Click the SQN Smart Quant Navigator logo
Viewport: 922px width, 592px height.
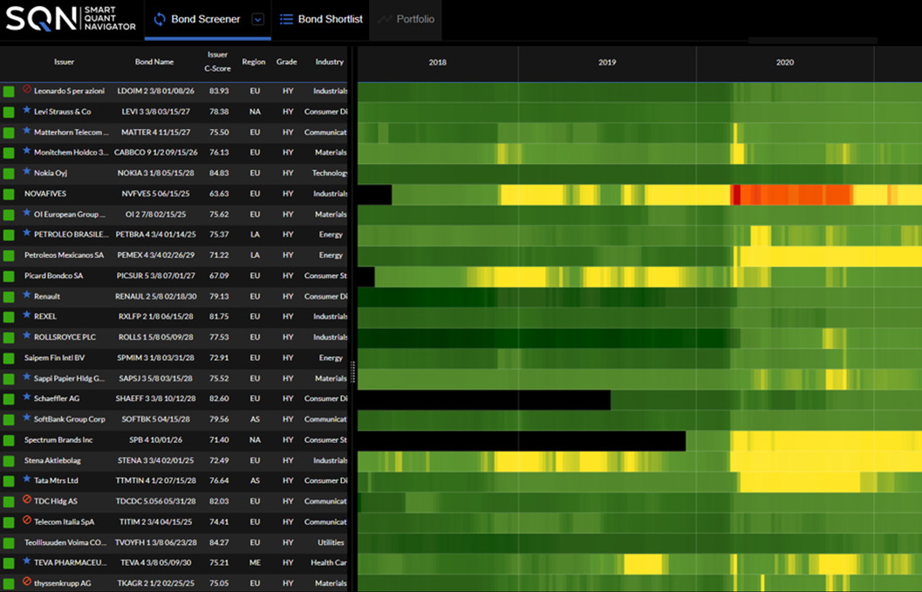click(71, 19)
